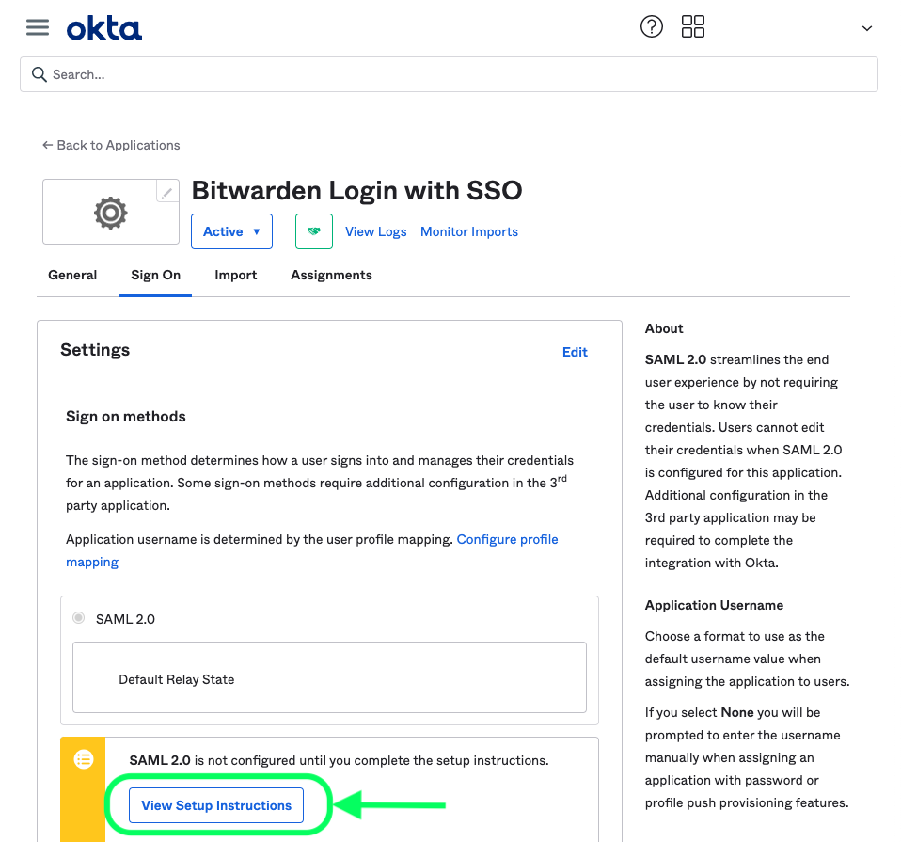Open the hamburger navigation menu

(38, 27)
